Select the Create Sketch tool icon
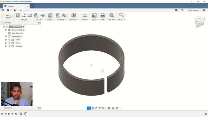Screen dimensions: 208x117 point(18,15)
